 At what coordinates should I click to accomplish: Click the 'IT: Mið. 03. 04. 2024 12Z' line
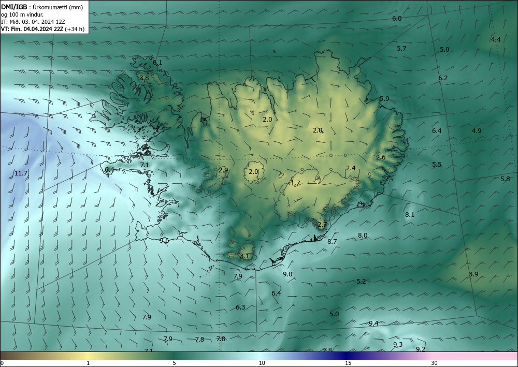33,22
